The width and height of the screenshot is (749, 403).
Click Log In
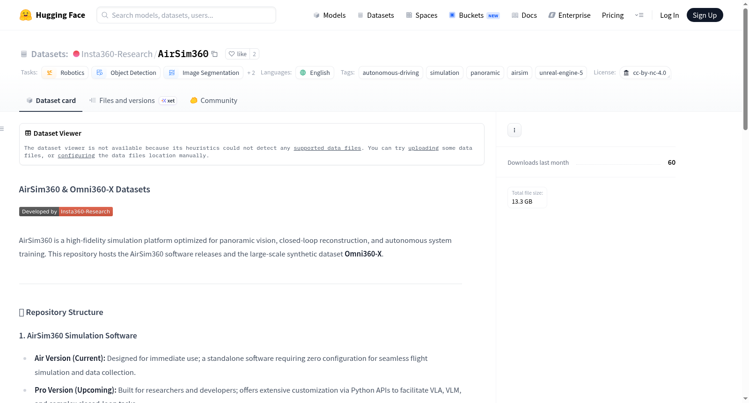tap(669, 15)
